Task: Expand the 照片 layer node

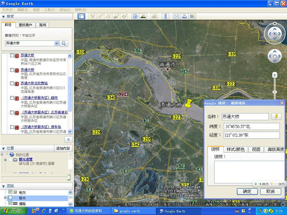Action: (5, 198)
